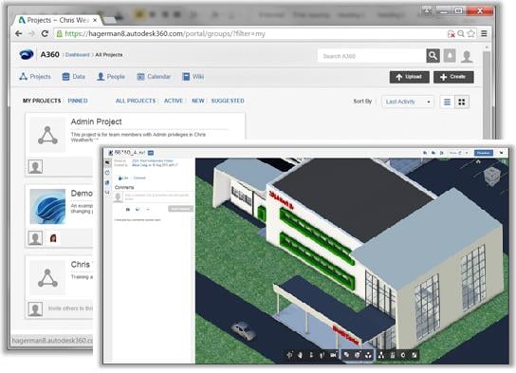Click the Home view icon above ViewCube
Image resolution: width=516 pixels, height=373 pixels.
[x=478, y=161]
